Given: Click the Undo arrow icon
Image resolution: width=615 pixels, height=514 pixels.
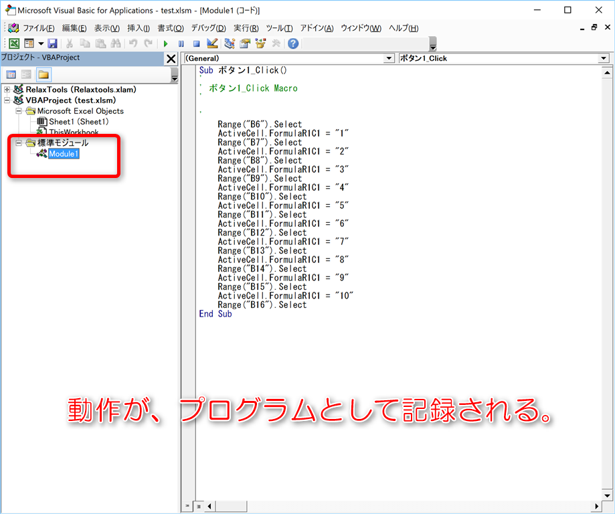Looking at the screenshot, I should pos(133,44).
